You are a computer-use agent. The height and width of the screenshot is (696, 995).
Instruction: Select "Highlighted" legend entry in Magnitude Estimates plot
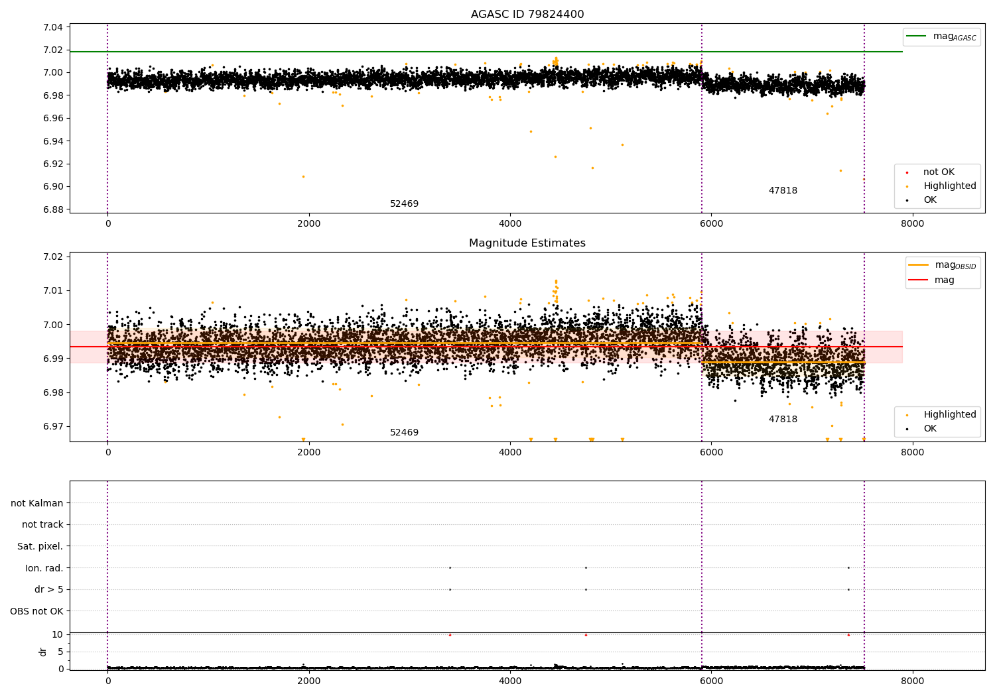click(950, 415)
